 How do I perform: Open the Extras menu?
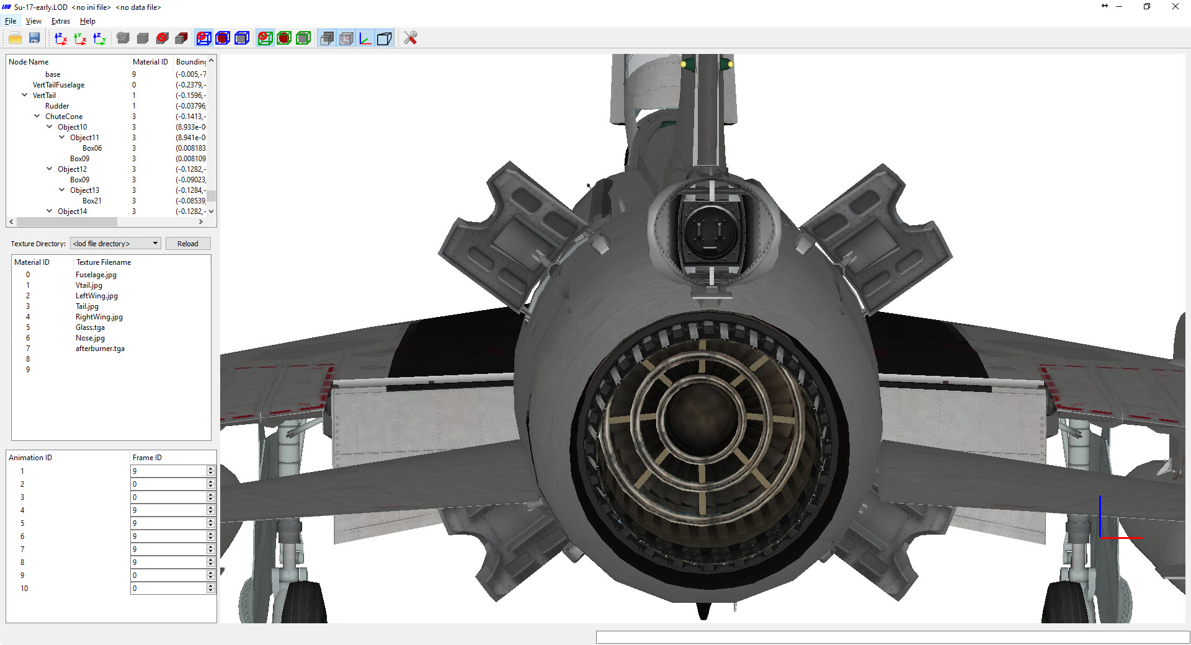click(x=60, y=21)
